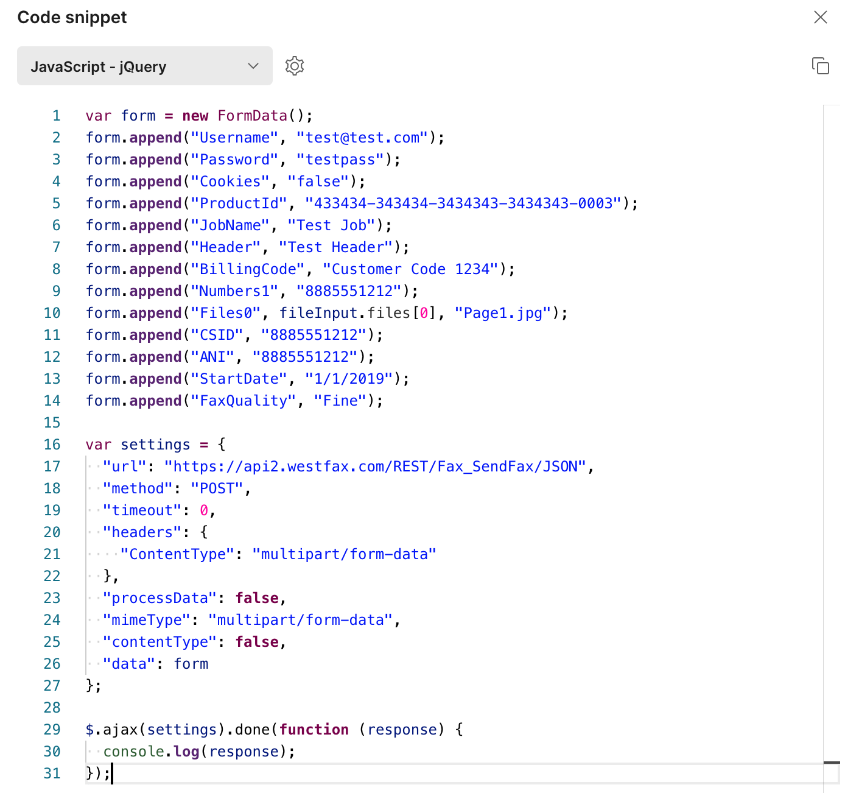Click line number 29 in the gutter
The height and width of the screenshot is (793, 845).
point(52,730)
